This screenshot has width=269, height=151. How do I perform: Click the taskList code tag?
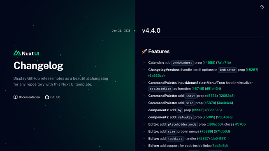coord(175,139)
